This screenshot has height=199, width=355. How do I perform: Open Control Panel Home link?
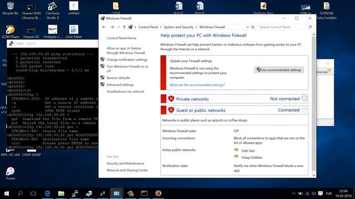coord(121,38)
